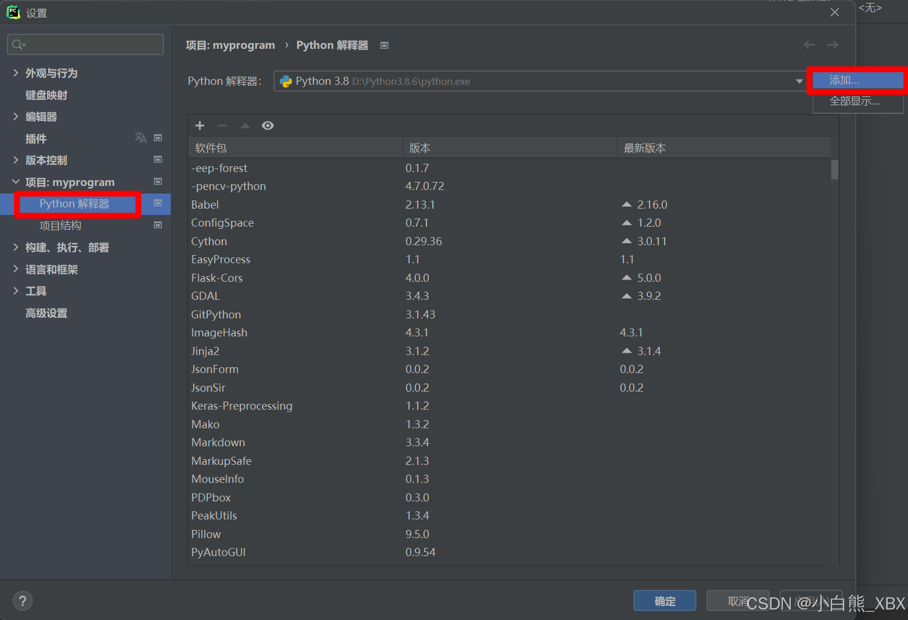Viewport: 908px width, 620px height.
Task: Click the 版本 column header
Action: pos(509,148)
